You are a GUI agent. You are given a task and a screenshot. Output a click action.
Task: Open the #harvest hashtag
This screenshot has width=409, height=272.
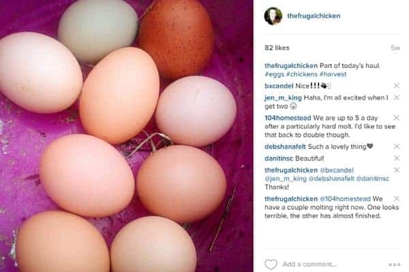(333, 74)
